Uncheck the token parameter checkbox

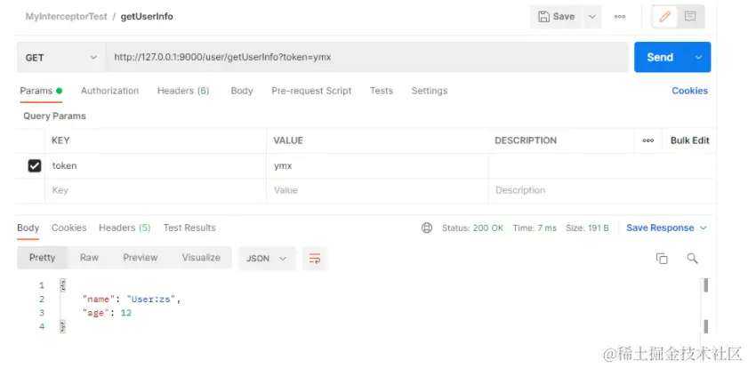(35, 166)
